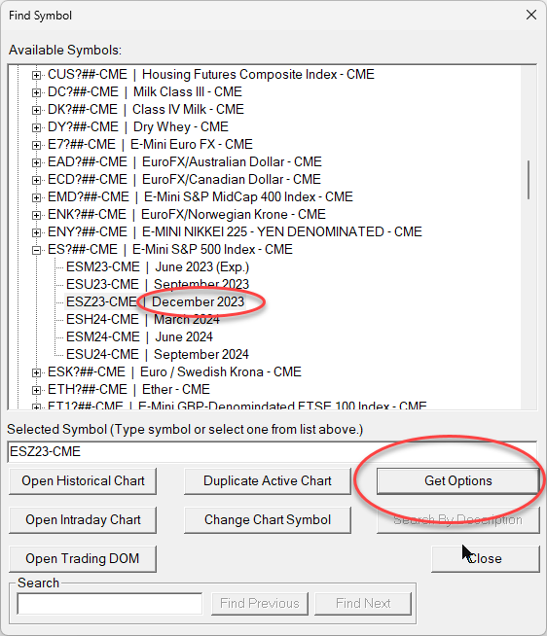The width and height of the screenshot is (547, 636).
Task: Collapse the ES?##-CME E-Mini S&P 500 node
Action: click(x=37, y=250)
